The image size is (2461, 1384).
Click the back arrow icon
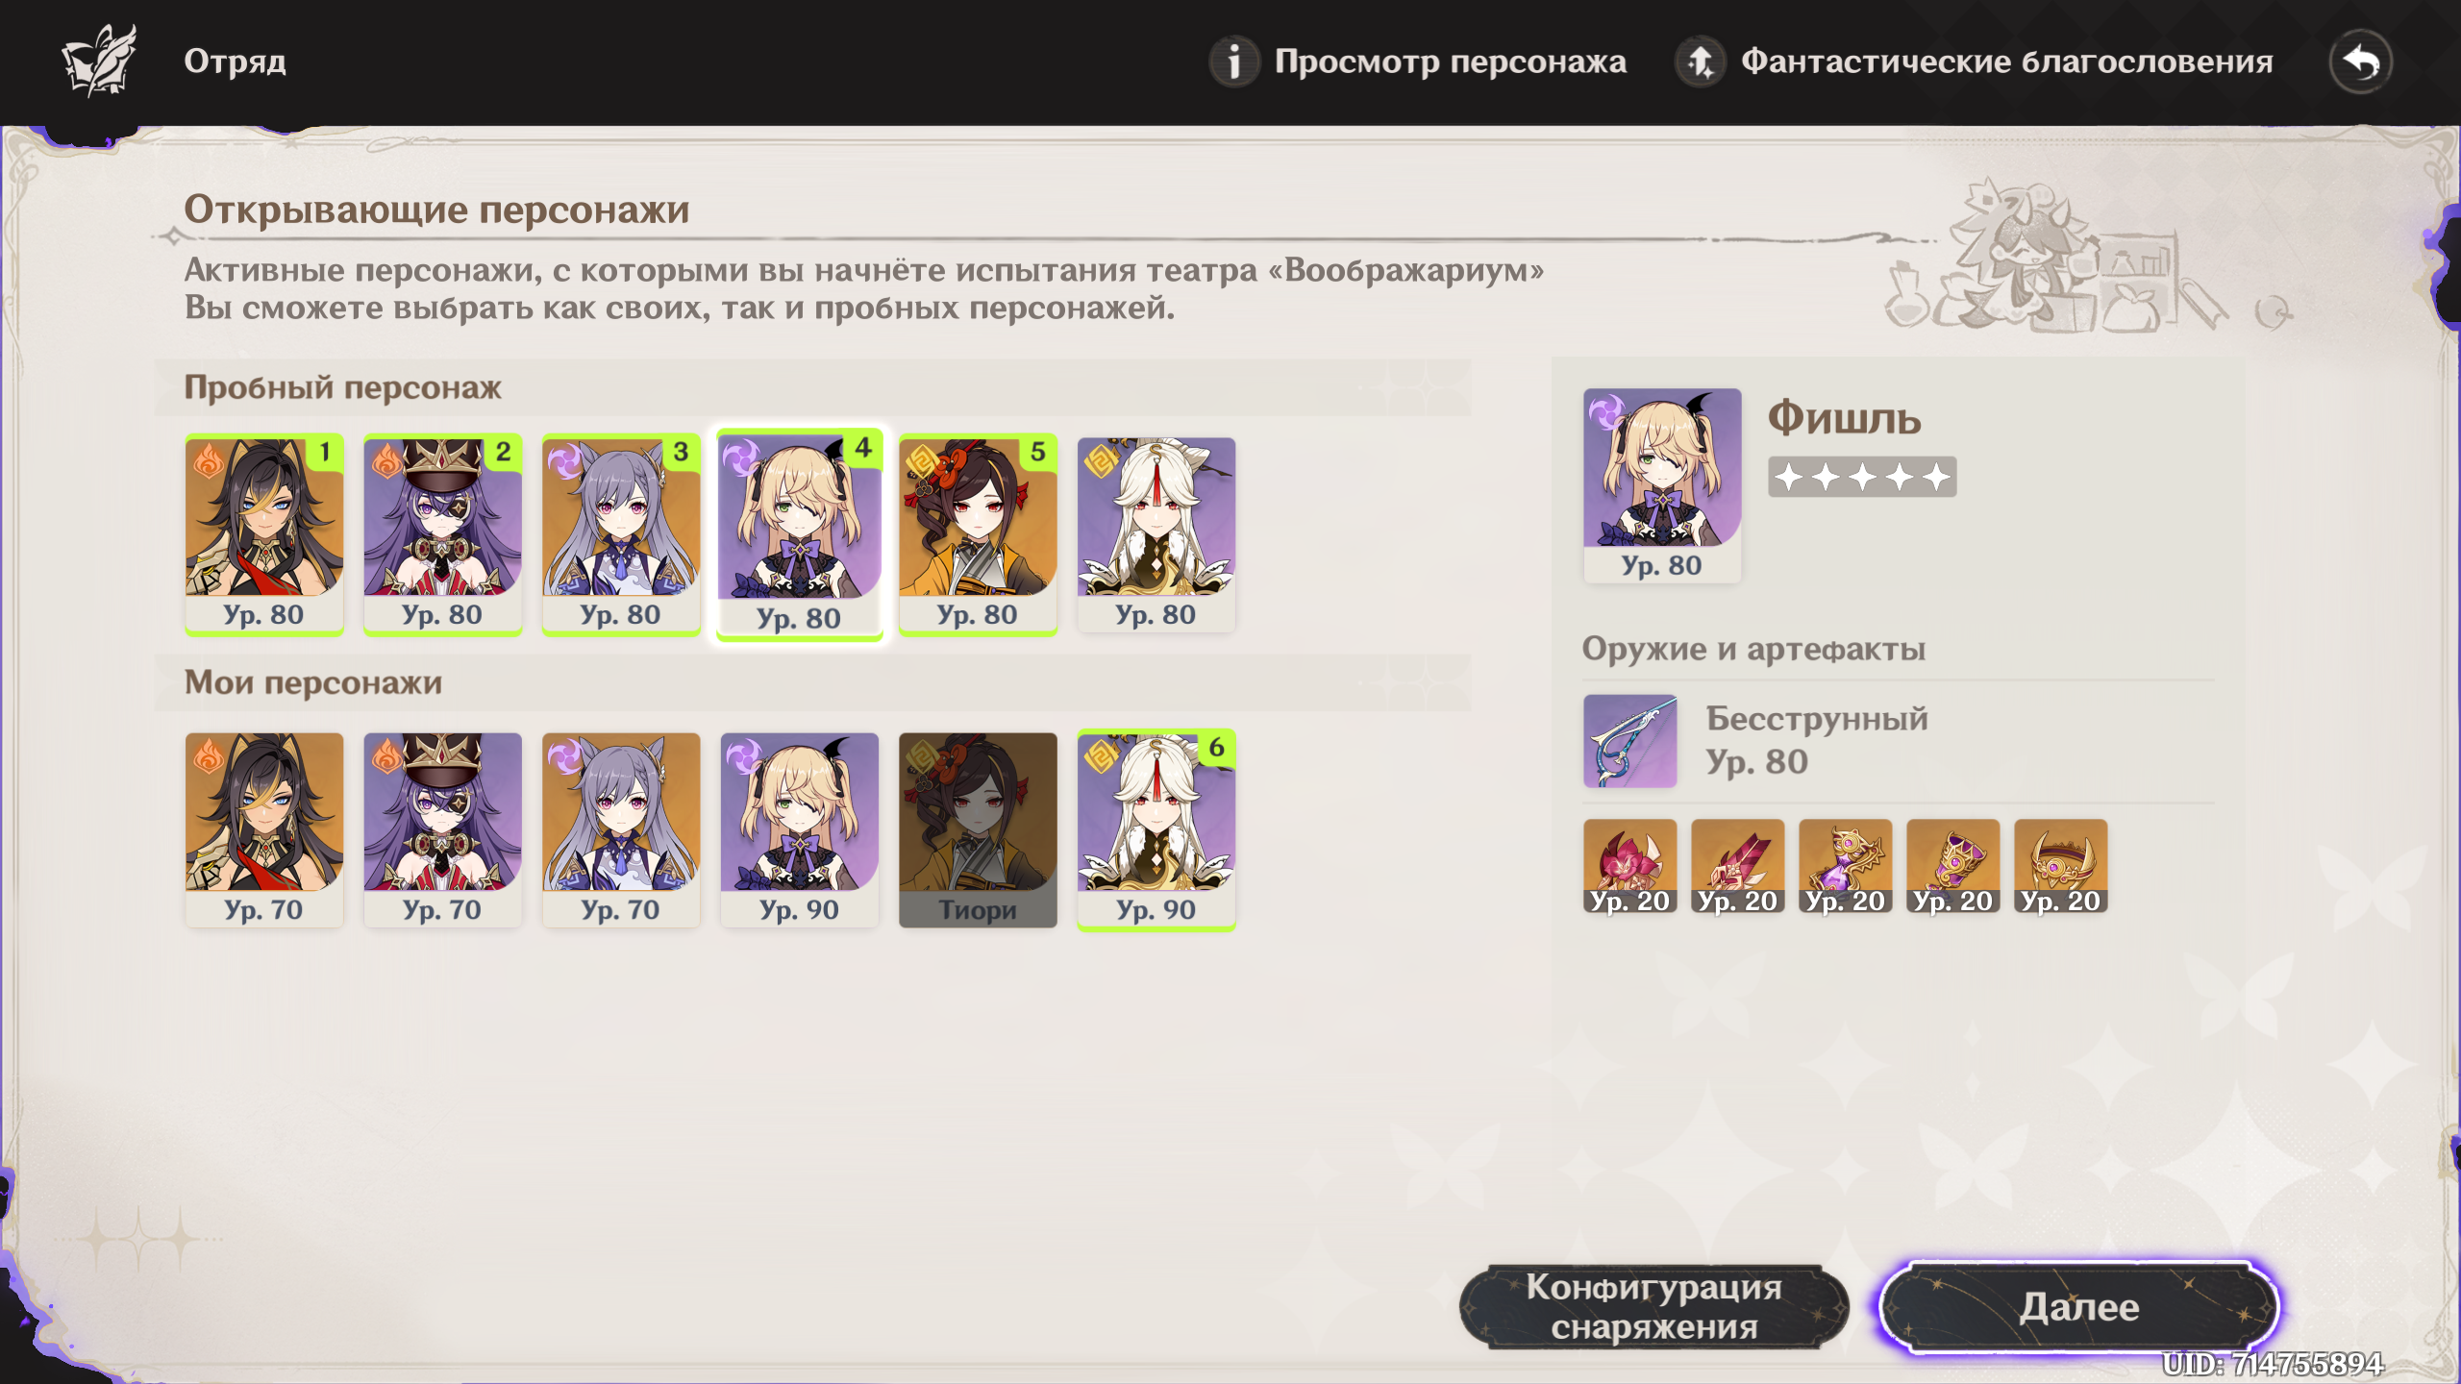[x=2360, y=62]
